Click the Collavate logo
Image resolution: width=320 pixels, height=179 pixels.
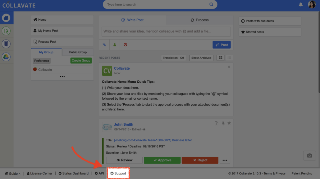[19, 5]
